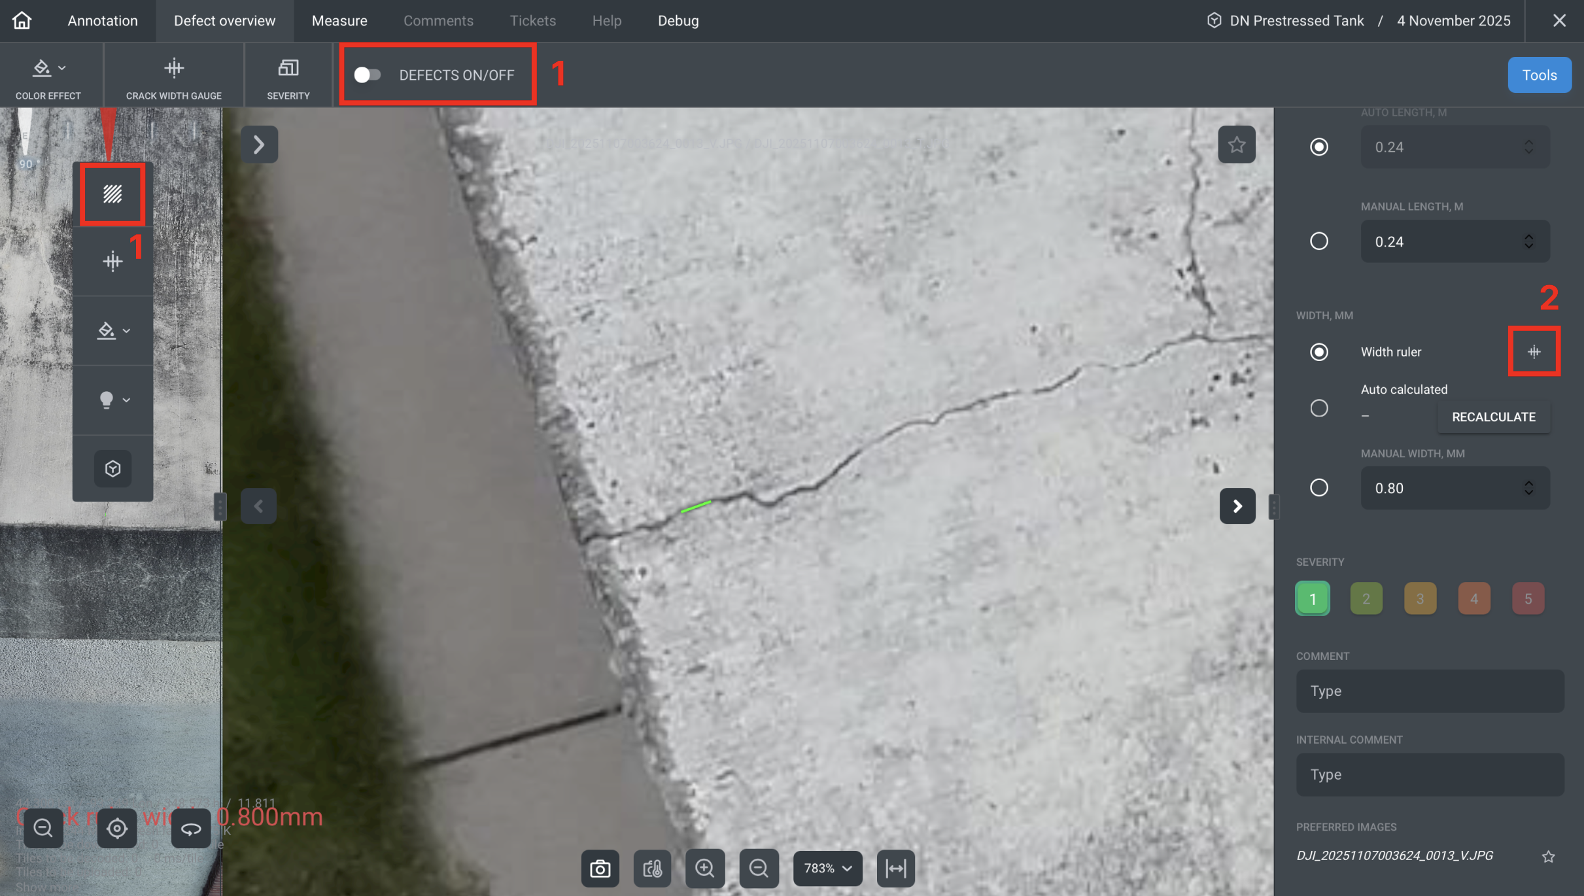Open the 783% zoom level dropdown
1584x896 pixels.
coord(827,868)
